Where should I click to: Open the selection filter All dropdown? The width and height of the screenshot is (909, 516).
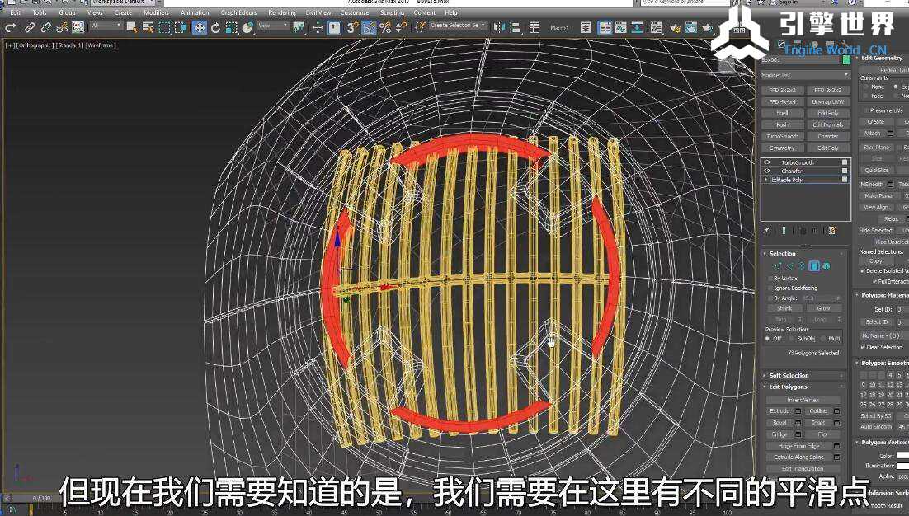click(x=106, y=26)
